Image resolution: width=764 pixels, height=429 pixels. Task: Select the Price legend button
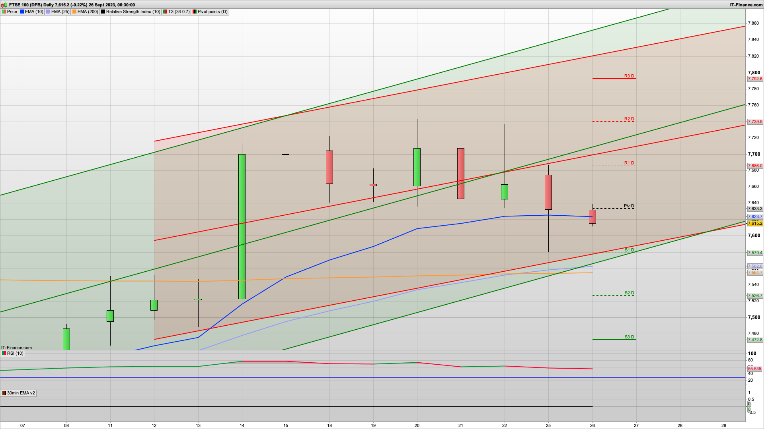[10, 12]
